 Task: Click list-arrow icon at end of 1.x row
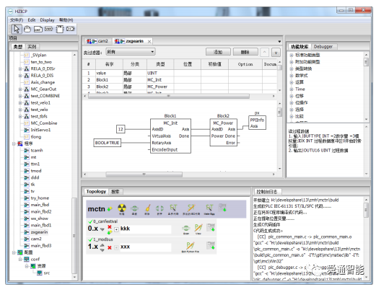click(211, 246)
